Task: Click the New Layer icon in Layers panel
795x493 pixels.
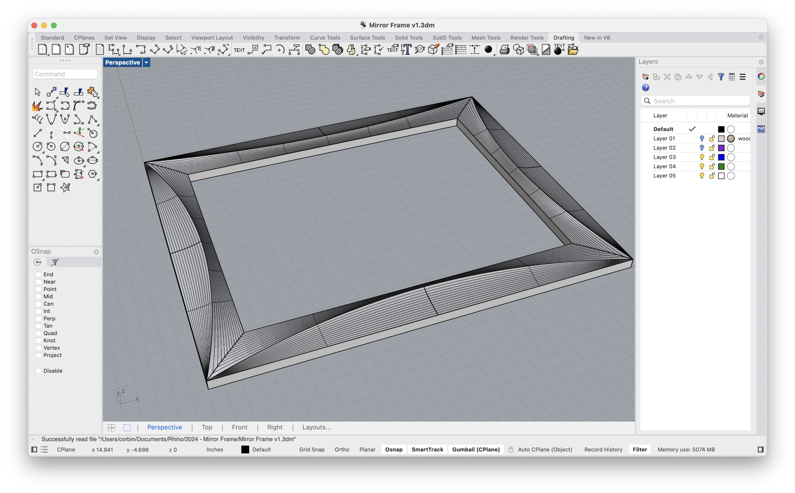Action: 646,77
